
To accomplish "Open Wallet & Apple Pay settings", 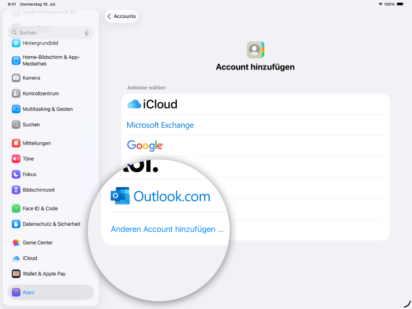I will (44, 273).
